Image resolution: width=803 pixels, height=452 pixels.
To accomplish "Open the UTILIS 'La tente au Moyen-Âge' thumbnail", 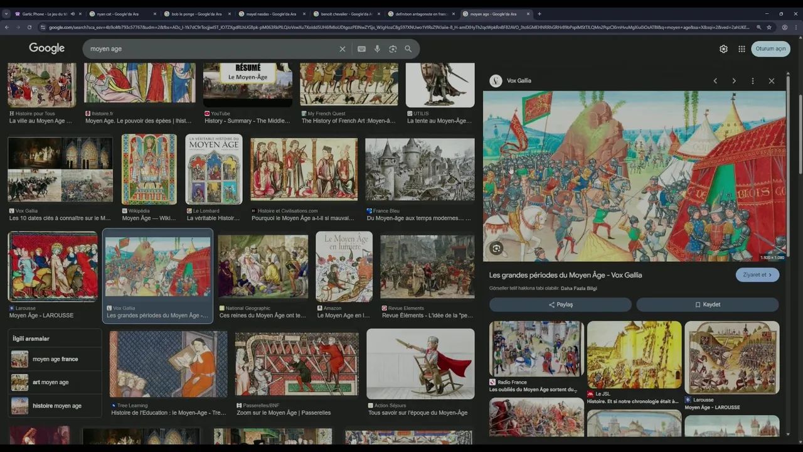I will (x=440, y=85).
